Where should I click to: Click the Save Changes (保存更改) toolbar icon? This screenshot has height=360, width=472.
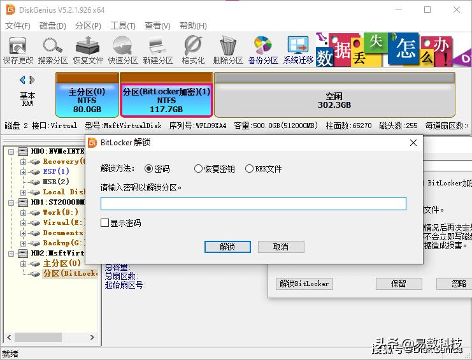(18, 50)
